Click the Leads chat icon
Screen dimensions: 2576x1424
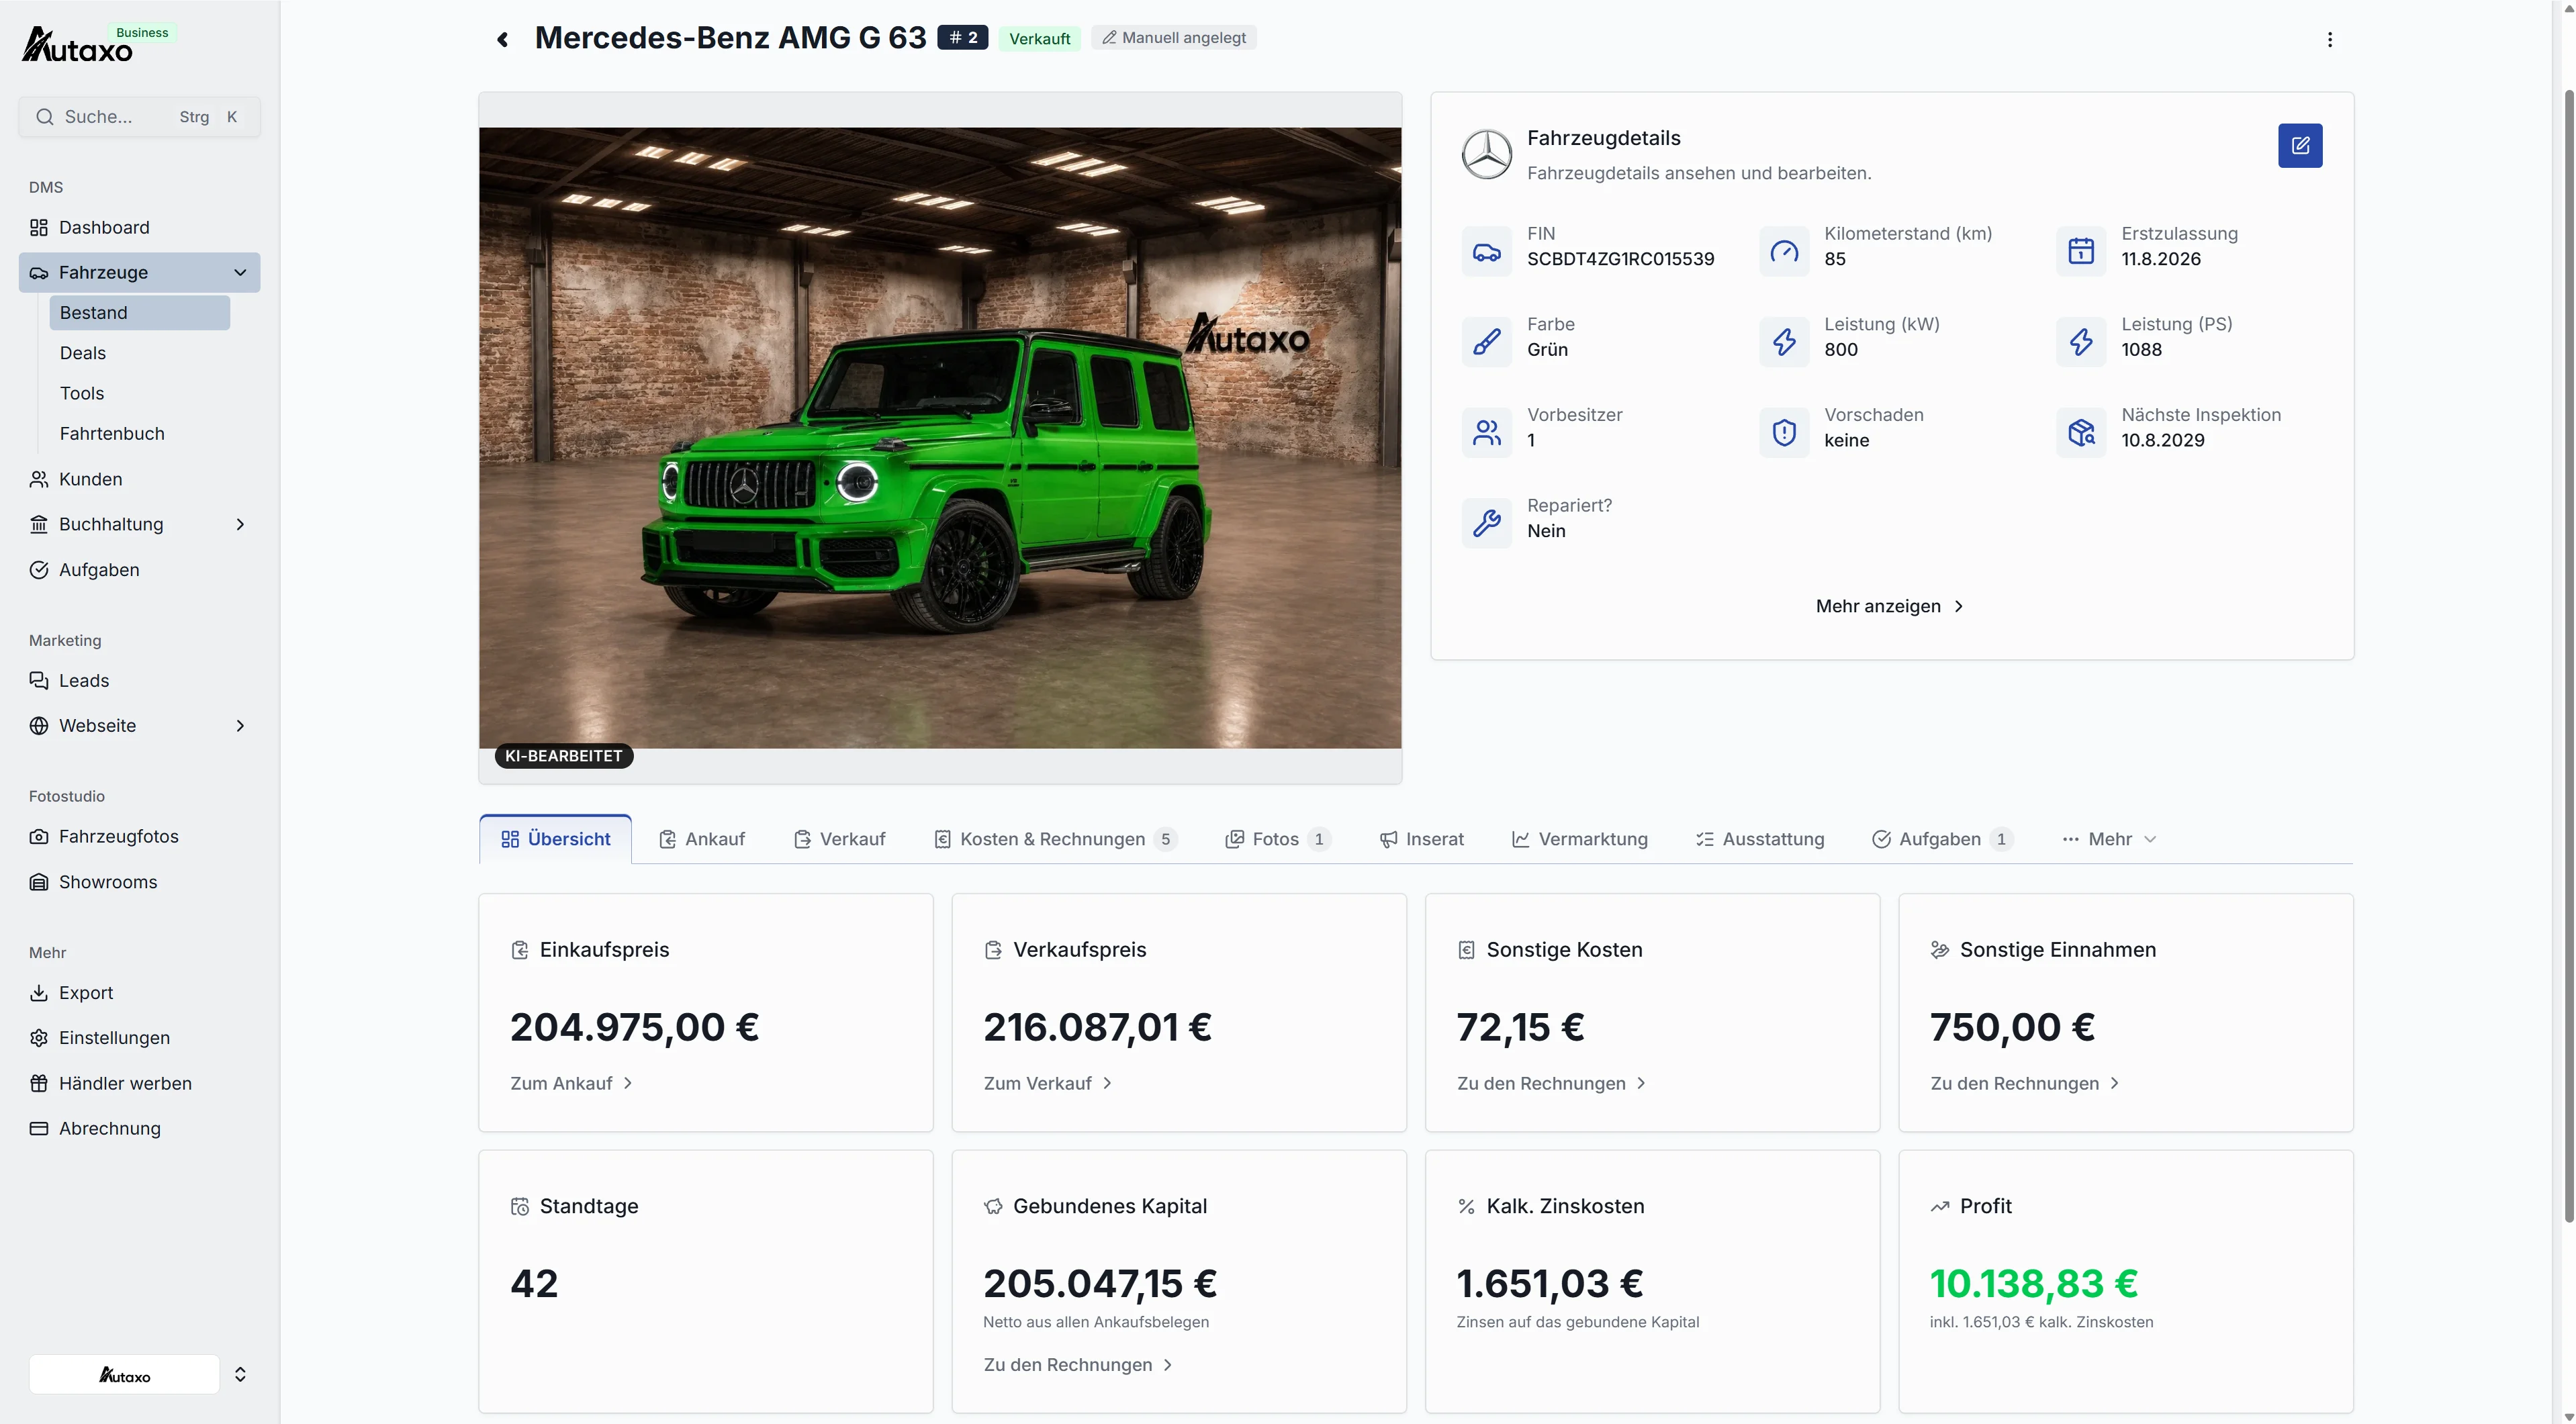[x=39, y=681]
